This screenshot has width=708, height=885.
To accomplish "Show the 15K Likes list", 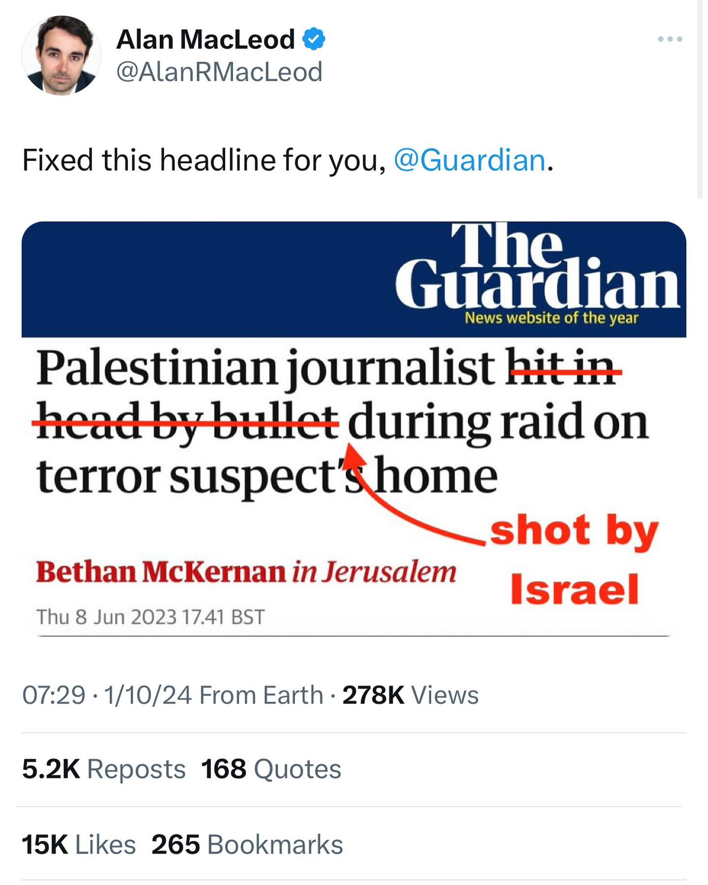I will point(79,845).
